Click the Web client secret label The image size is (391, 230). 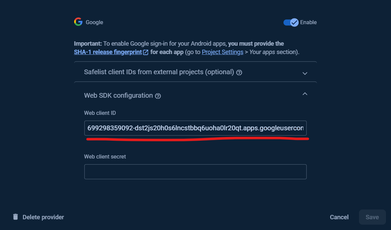pyautogui.click(x=105, y=156)
